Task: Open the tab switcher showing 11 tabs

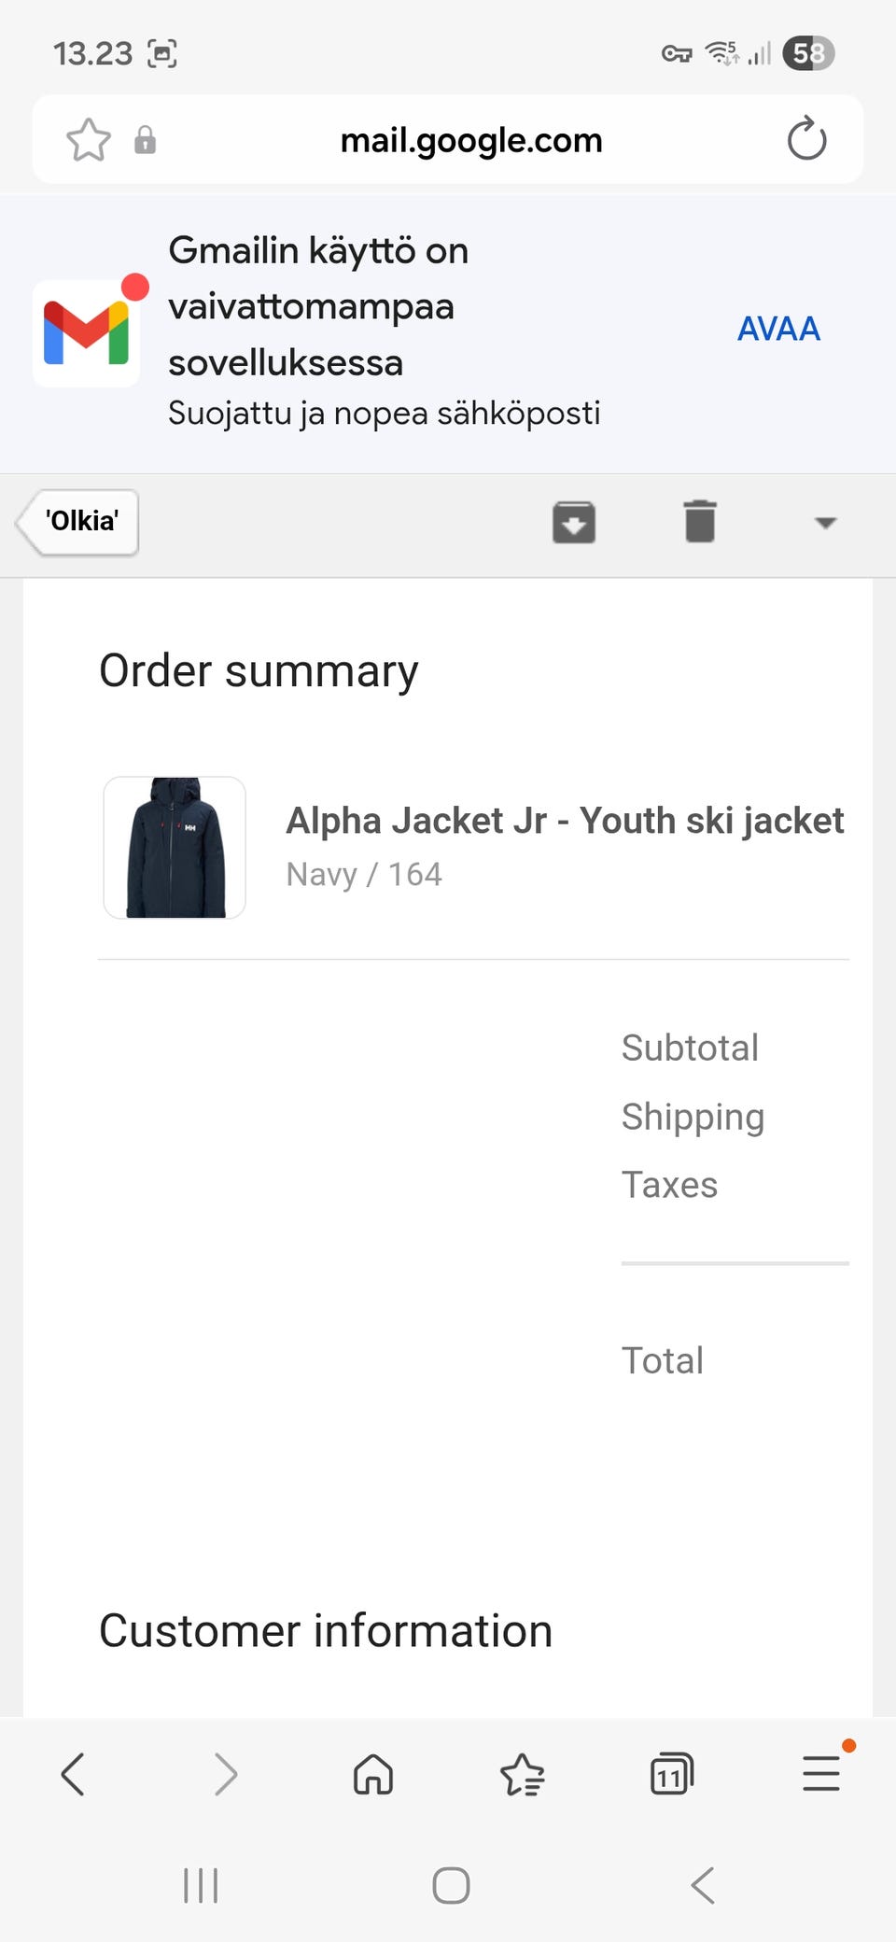Action: pyautogui.click(x=671, y=1774)
